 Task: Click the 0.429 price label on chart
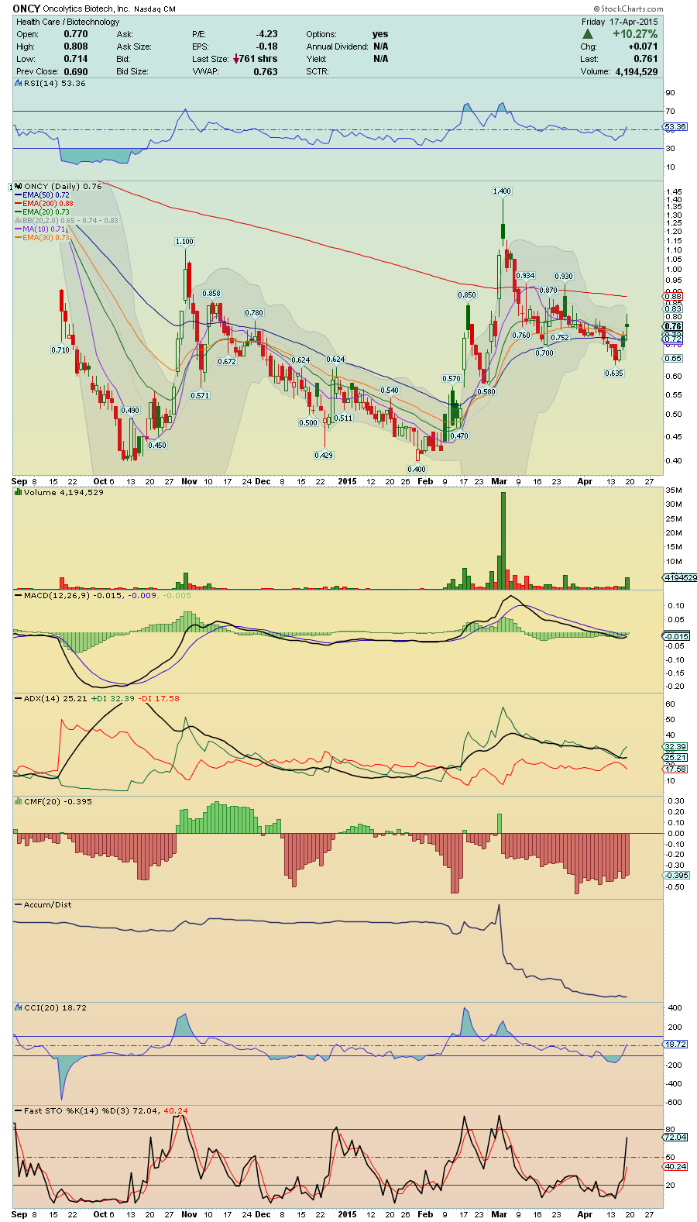[x=324, y=455]
